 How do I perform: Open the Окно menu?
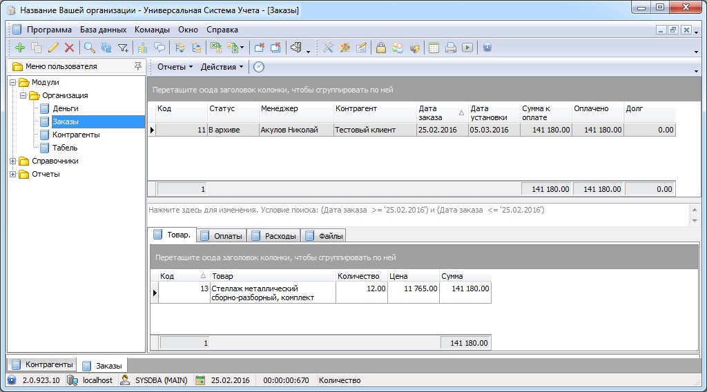pos(188,30)
